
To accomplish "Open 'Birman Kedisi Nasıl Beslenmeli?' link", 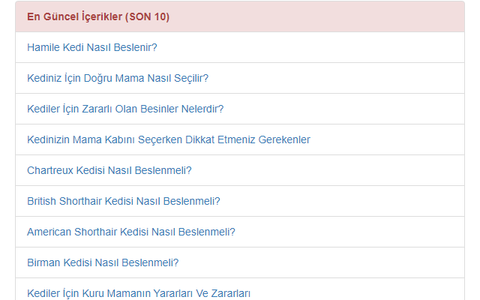I will click(x=103, y=262).
